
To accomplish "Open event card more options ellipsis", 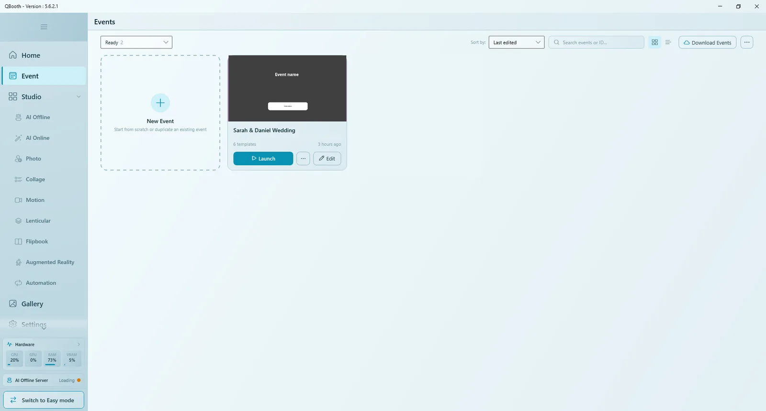I will click(x=303, y=159).
